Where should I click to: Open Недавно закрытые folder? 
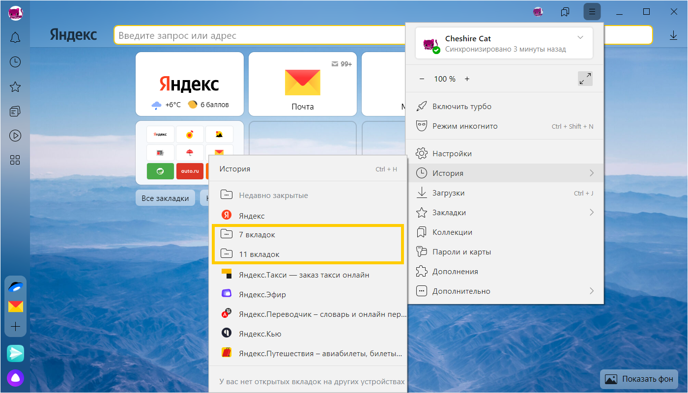308,195
